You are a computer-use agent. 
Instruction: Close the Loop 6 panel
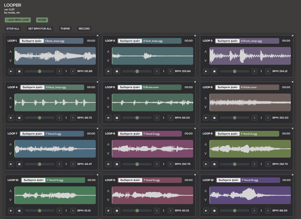click(x=292, y=82)
